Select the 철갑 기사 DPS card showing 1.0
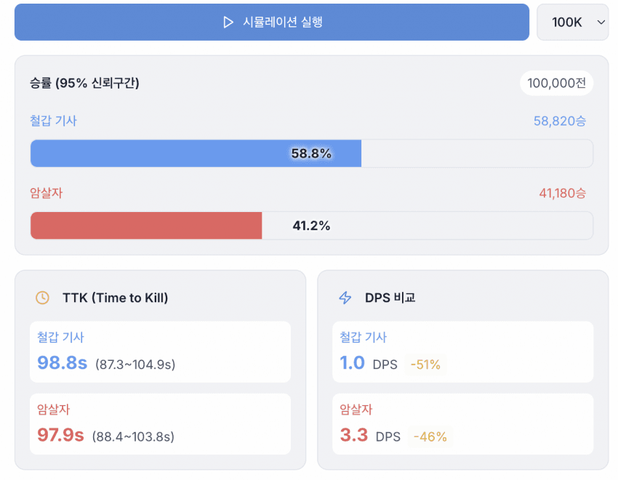Viewport: 618px width, 480px height. (x=462, y=351)
